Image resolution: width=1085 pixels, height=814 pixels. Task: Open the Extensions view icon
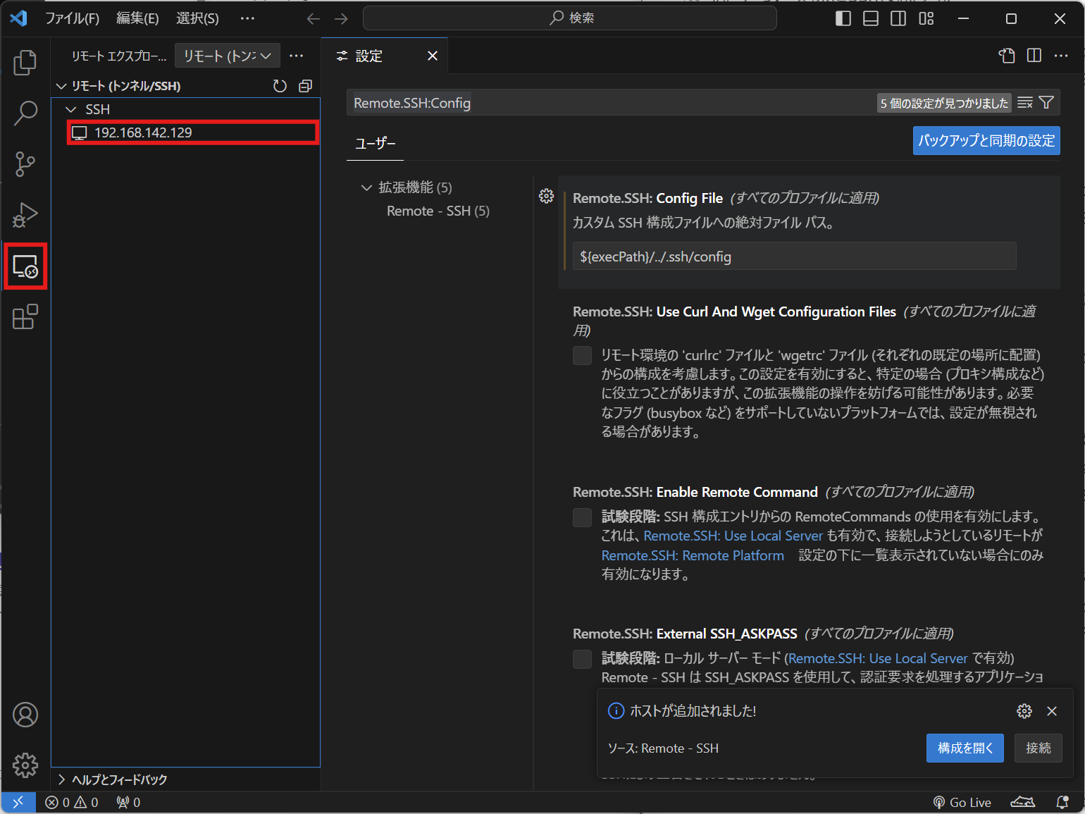click(x=25, y=316)
